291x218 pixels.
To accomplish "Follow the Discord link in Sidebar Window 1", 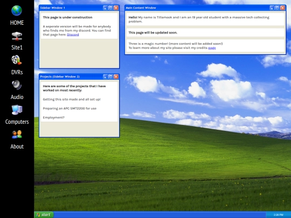I will 73,34.
